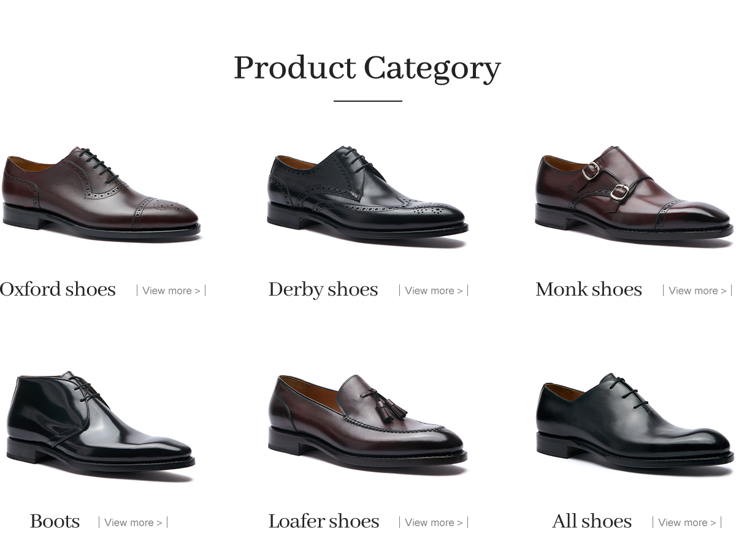Viewport: 736px width, 553px height.
Task: Open the Oxford shoes product image
Action: click(101, 194)
